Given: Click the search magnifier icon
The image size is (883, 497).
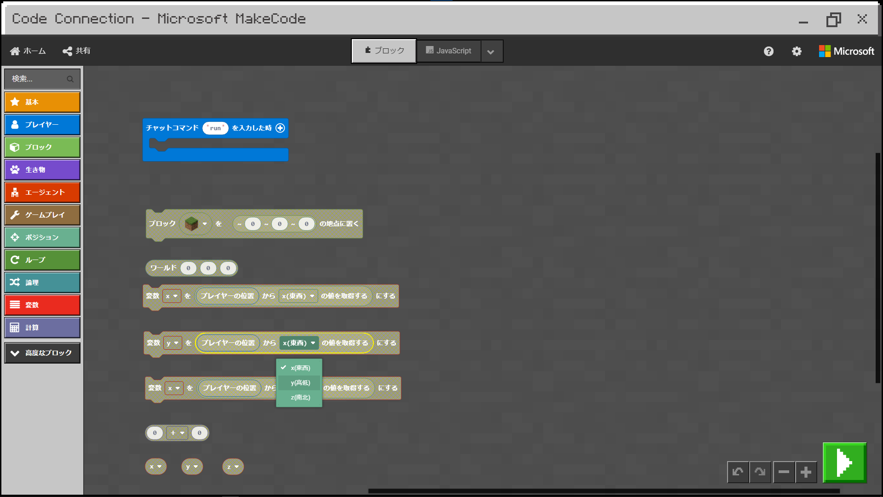Looking at the screenshot, I should 70,79.
